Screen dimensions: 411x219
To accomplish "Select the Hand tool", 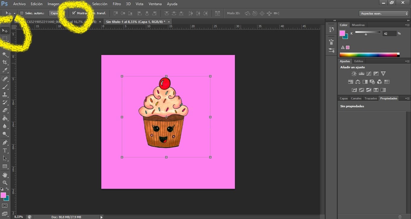I will click(5, 175).
